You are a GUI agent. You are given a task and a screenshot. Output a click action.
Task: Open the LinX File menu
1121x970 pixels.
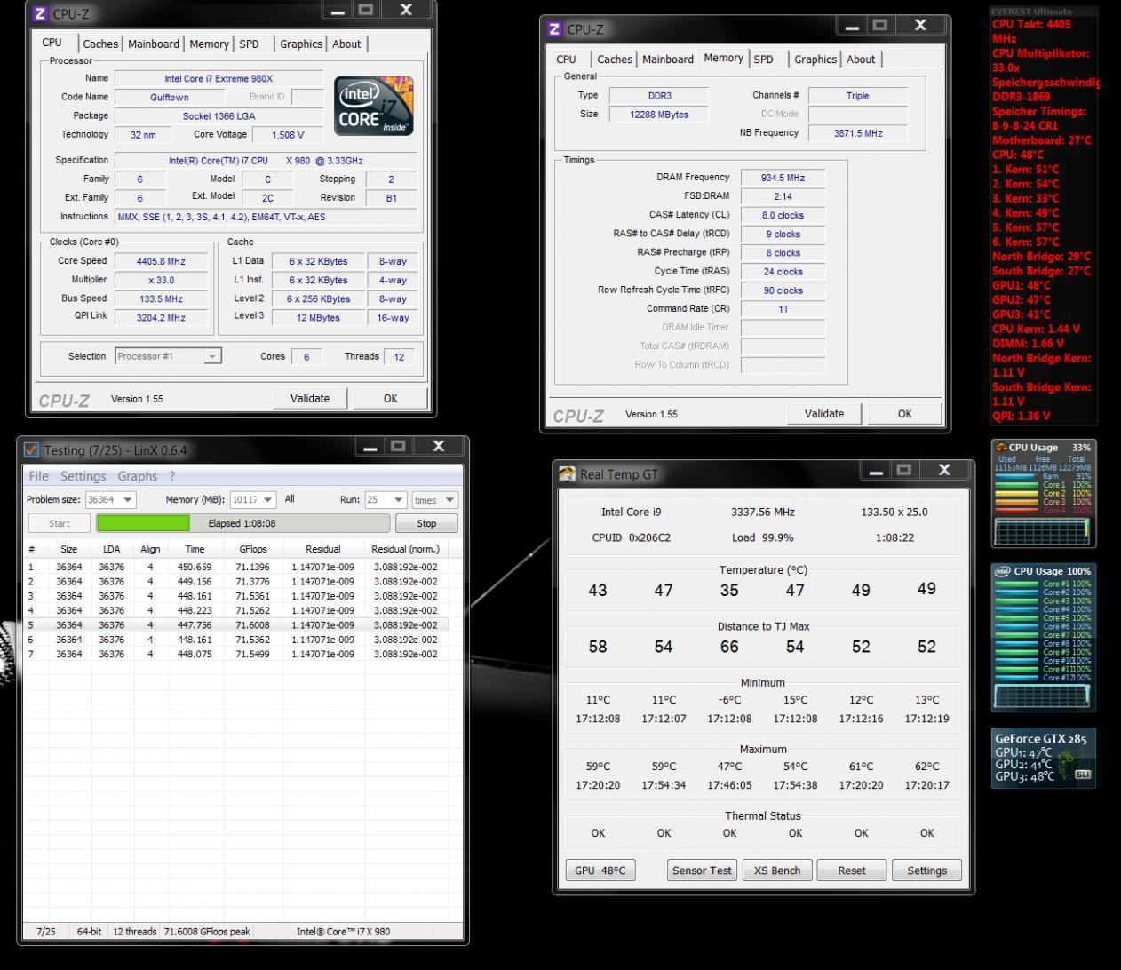pos(39,476)
